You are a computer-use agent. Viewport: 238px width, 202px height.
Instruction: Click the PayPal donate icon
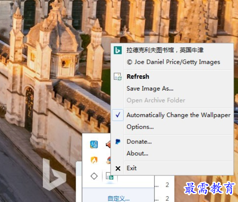[x=118, y=142]
